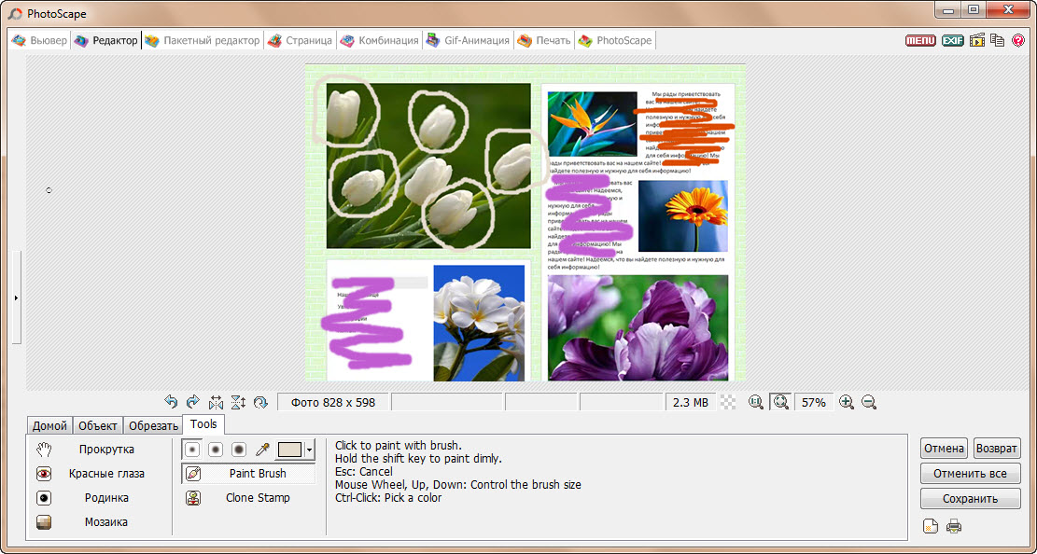
Task: Select the medium brush size
Action: [x=215, y=450]
